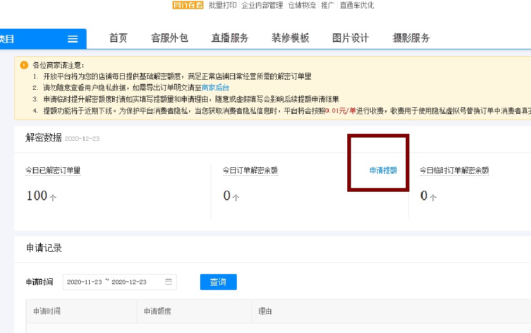Screen dimensions: 531x333
Task: Click 直通车优化 top link
Action: (x=357, y=5)
